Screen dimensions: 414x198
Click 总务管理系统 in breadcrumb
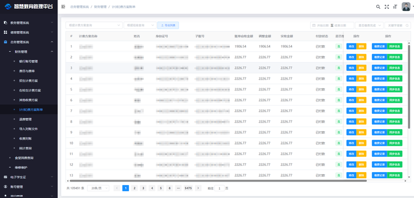pos(80,7)
